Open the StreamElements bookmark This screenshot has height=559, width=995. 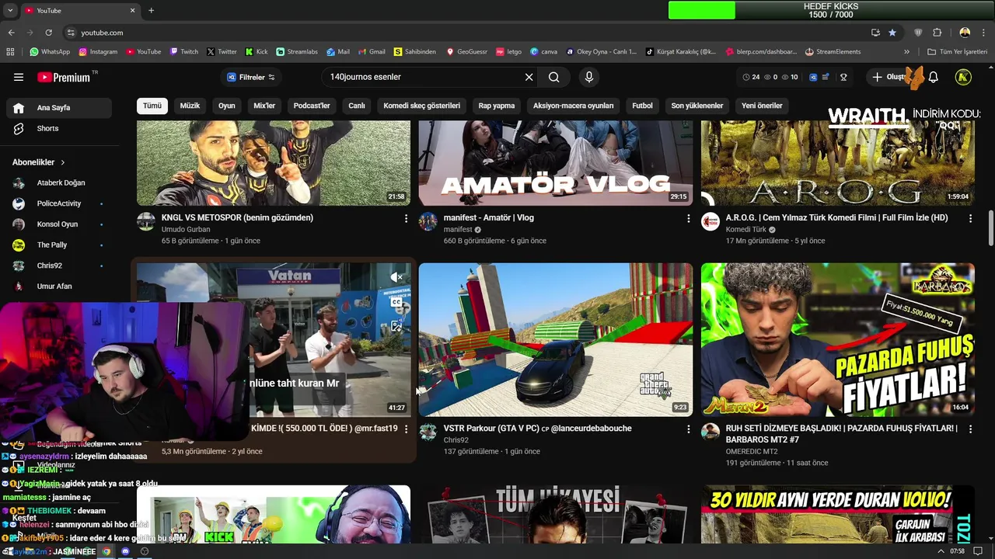click(833, 51)
